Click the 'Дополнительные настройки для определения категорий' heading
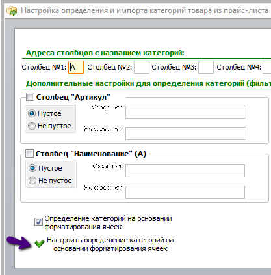This screenshot has width=271, height=275. point(148,83)
